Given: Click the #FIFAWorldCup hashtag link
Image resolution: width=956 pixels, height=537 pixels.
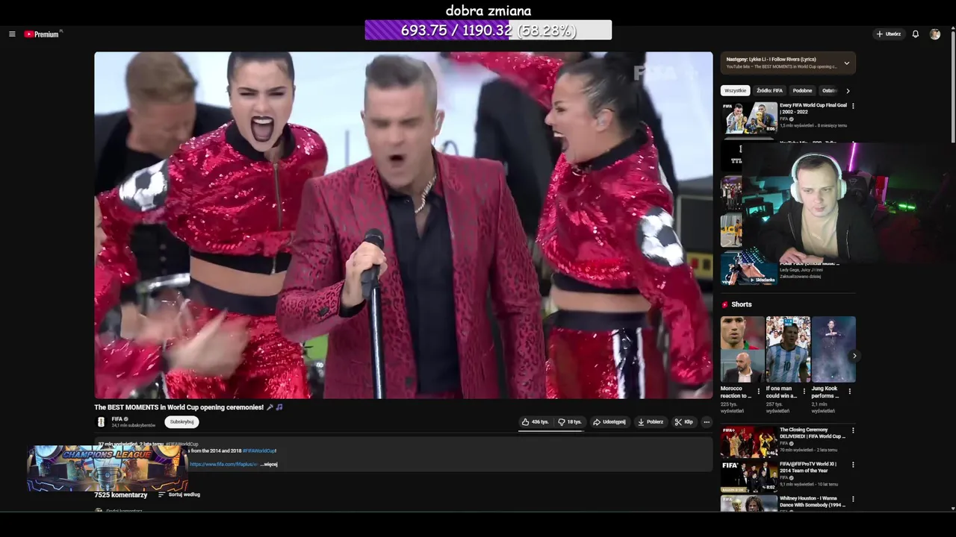Looking at the screenshot, I should 258,451.
